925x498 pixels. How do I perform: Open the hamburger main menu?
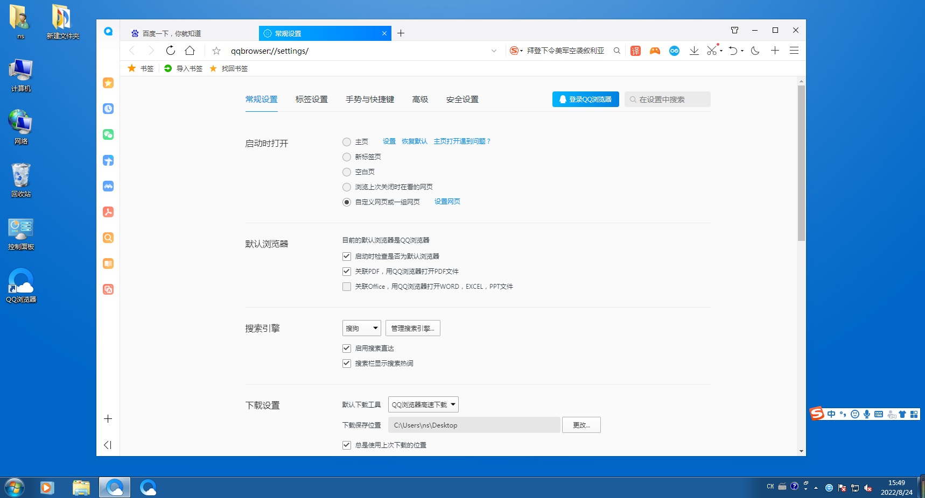pos(794,51)
